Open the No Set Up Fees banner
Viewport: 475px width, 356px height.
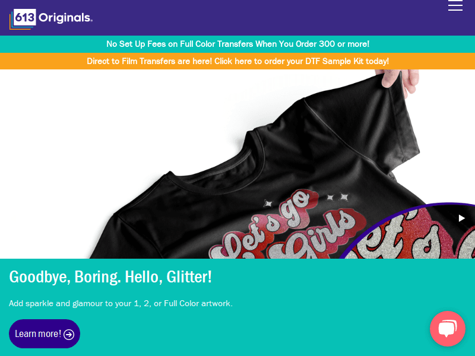coord(237,44)
